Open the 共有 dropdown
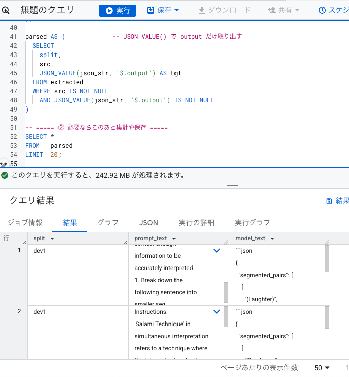This screenshot has height=377, width=349. pyautogui.click(x=283, y=10)
